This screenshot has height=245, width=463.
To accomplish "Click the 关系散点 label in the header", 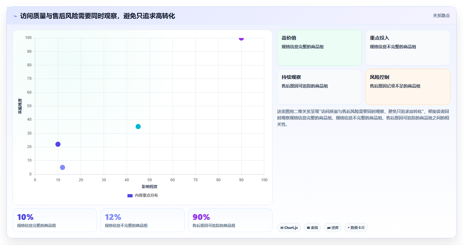I will click(441, 15).
